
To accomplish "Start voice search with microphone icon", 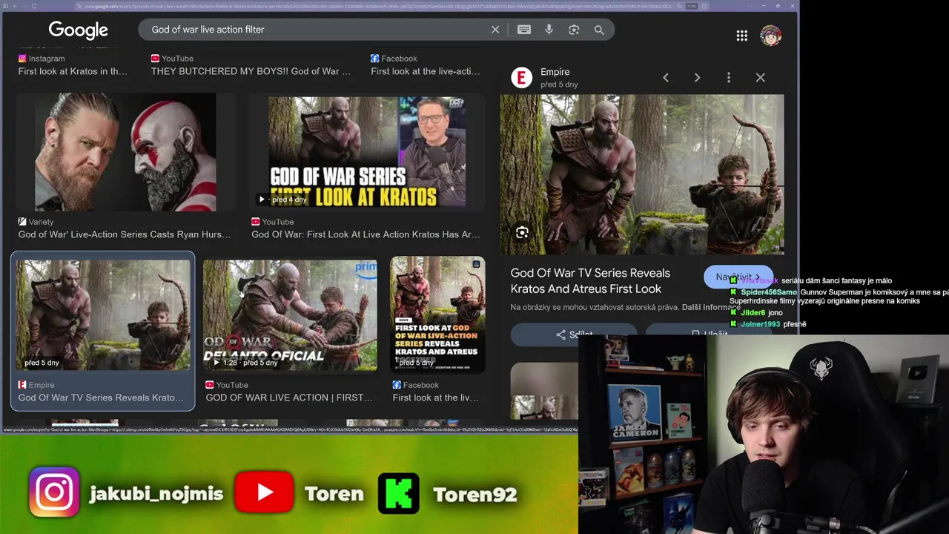I will click(x=549, y=30).
